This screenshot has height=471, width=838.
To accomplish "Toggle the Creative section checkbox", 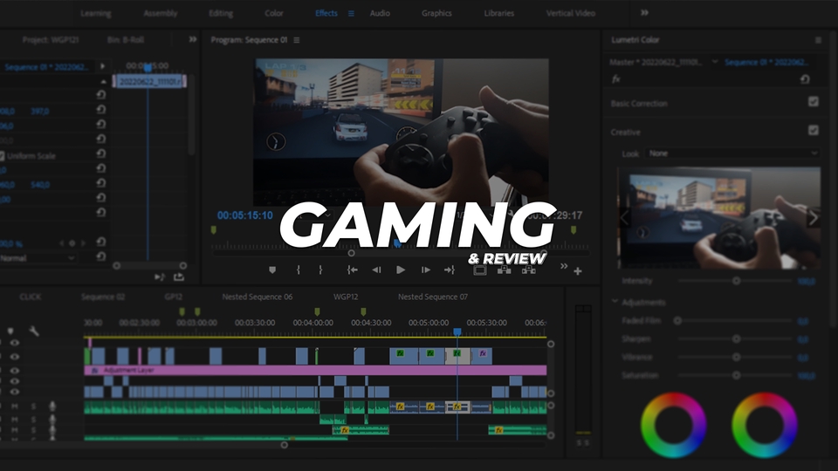I will click(x=814, y=130).
